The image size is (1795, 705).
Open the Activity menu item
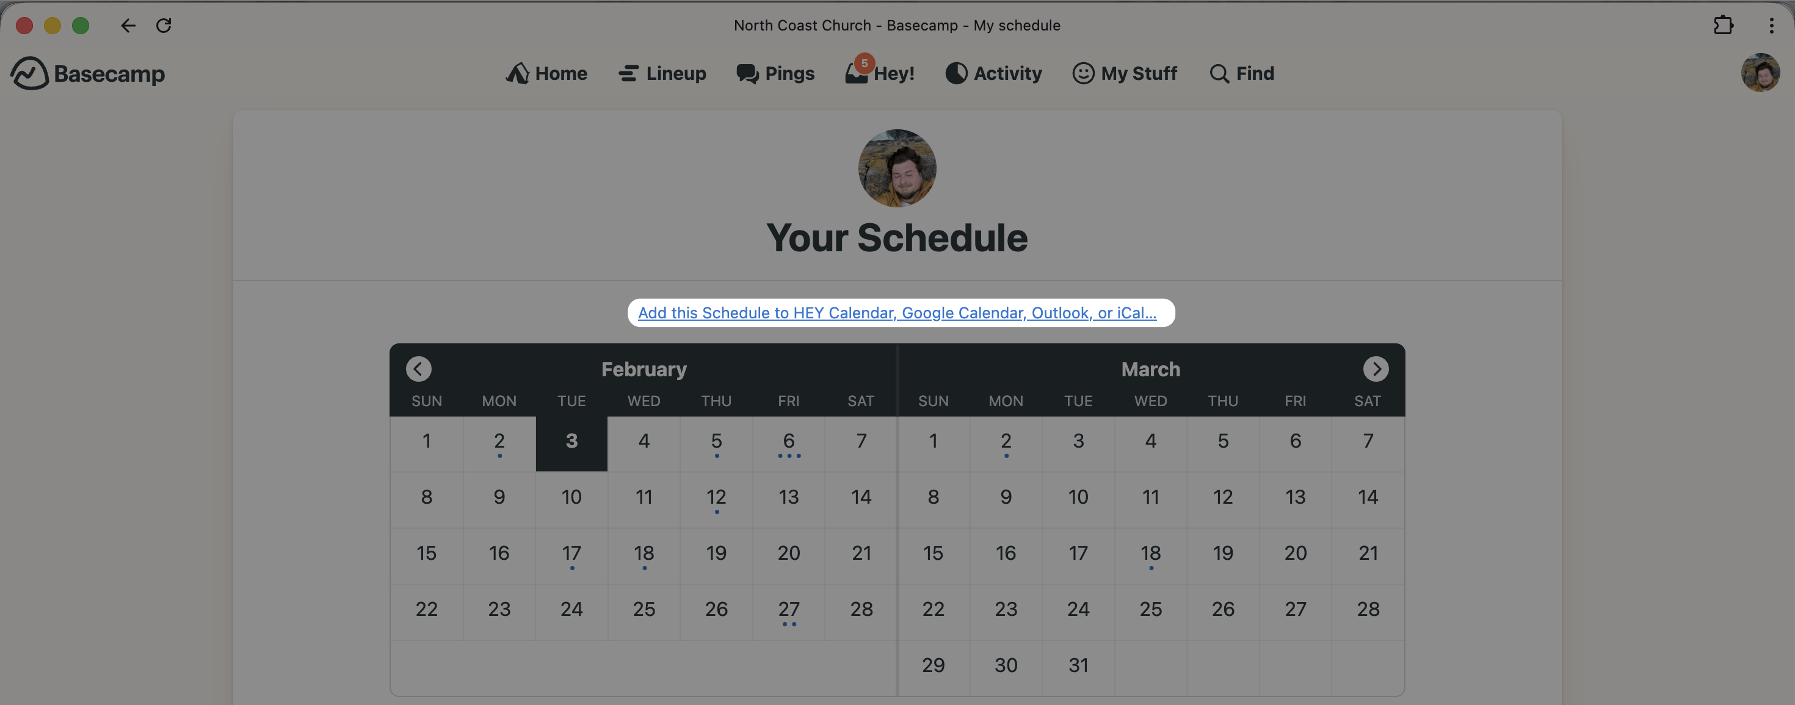pos(994,74)
